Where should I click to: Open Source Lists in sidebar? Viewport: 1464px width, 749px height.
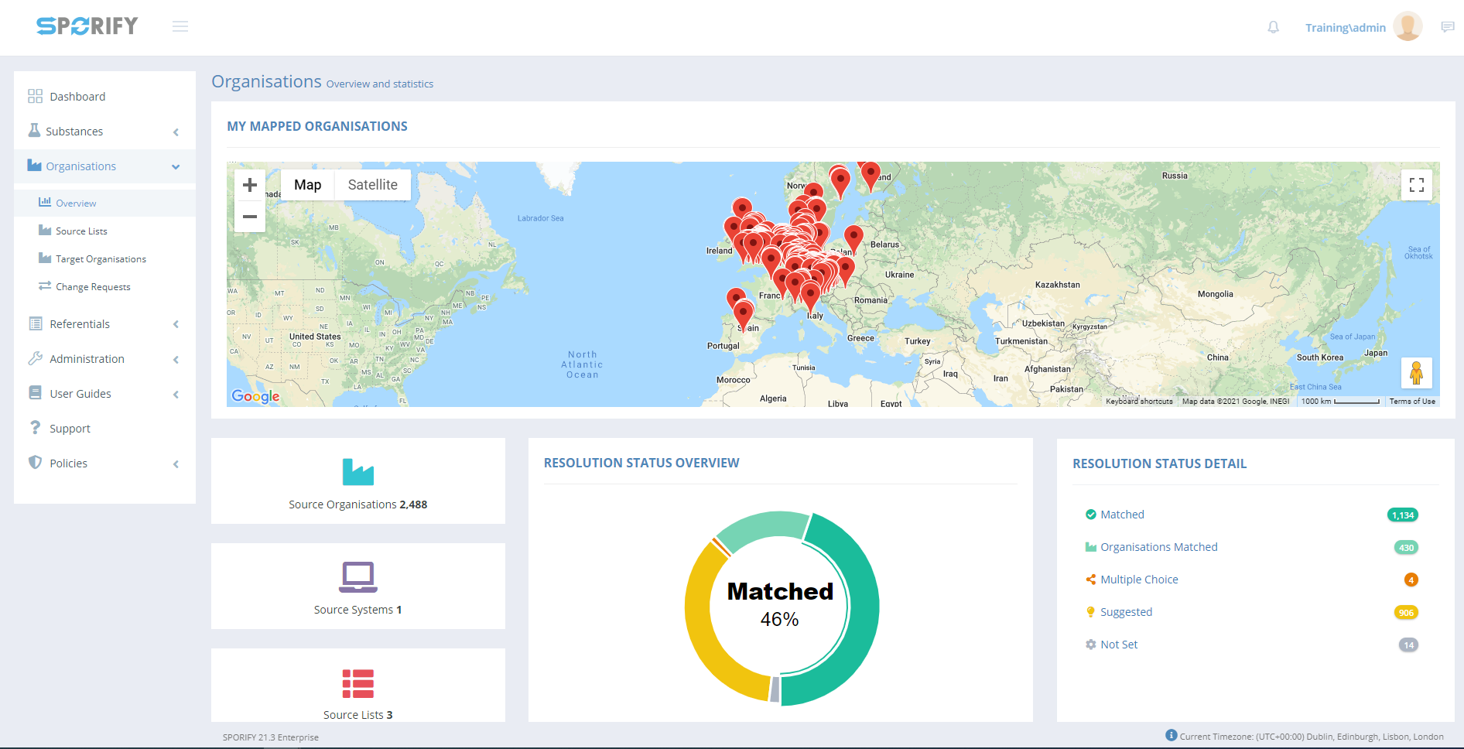(81, 231)
